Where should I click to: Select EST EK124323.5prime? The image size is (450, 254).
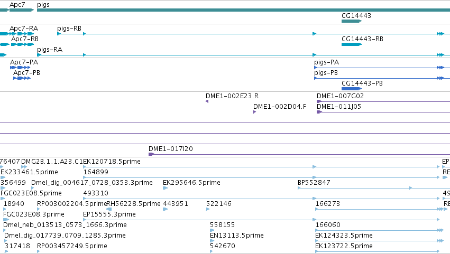pos(344,236)
